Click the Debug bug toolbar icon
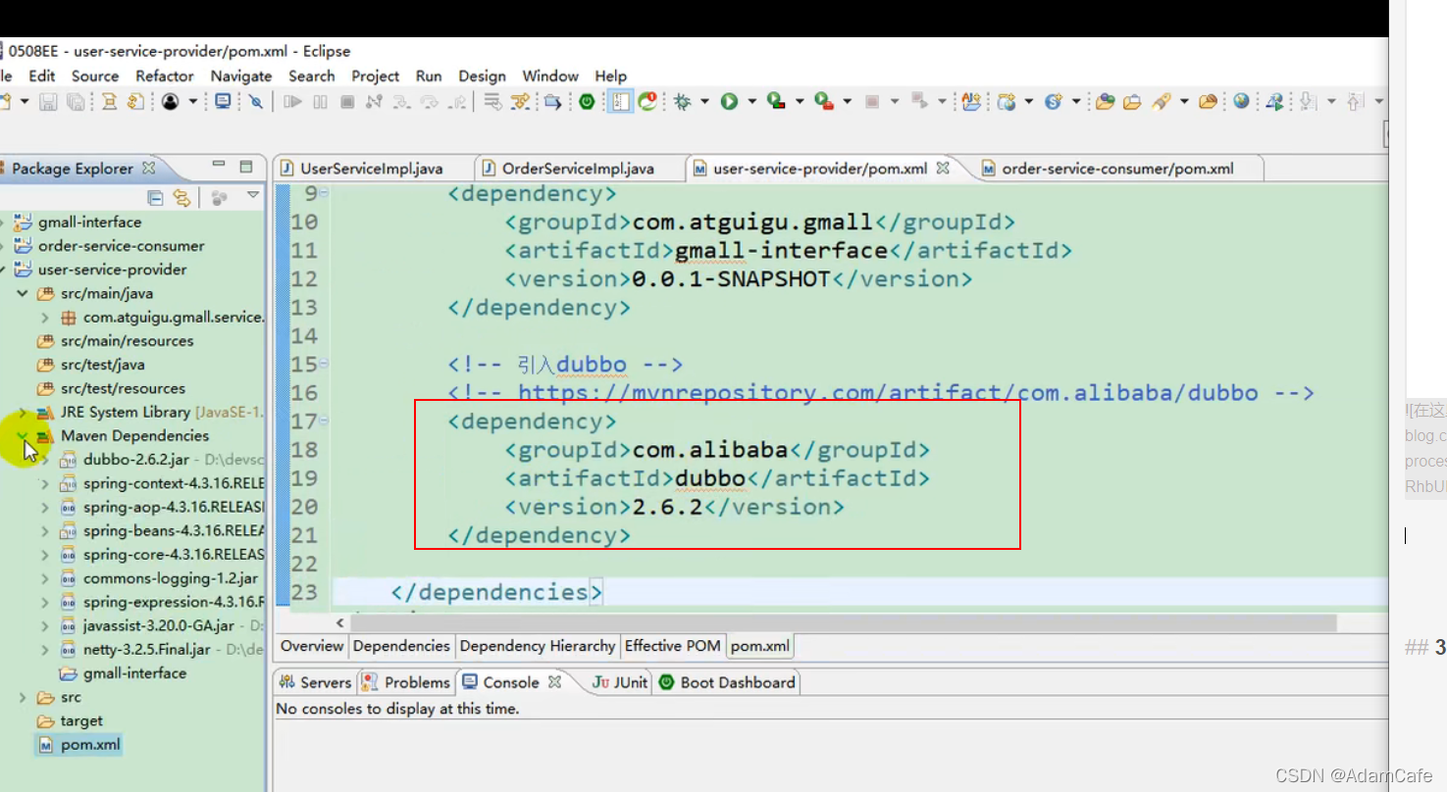 [x=683, y=101]
